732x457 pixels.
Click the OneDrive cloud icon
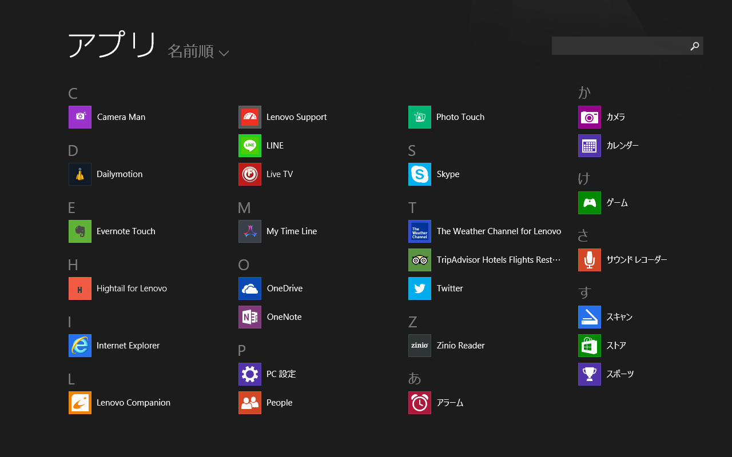coord(250,288)
